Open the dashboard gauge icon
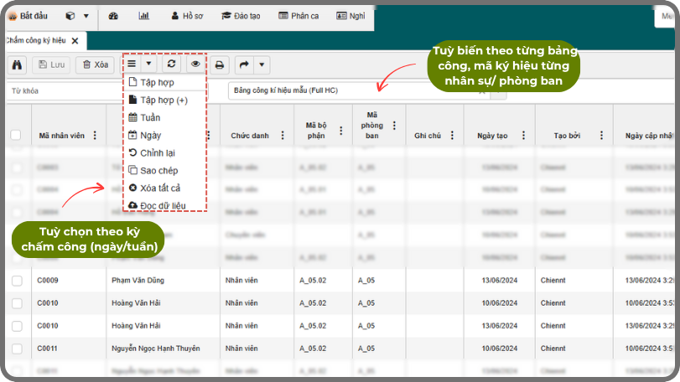This screenshot has height=382, width=680. tap(113, 16)
